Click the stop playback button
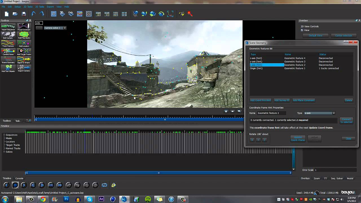This screenshot has width=361, height=203. [x=15, y=185]
